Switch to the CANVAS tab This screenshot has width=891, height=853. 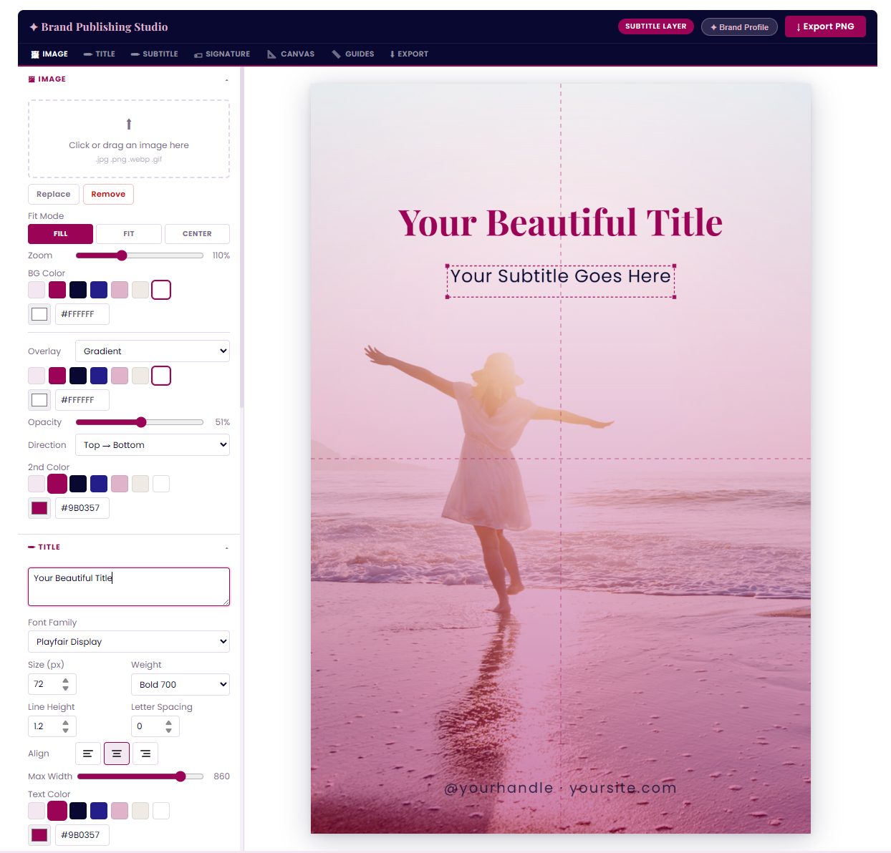(x=291, y=54)
